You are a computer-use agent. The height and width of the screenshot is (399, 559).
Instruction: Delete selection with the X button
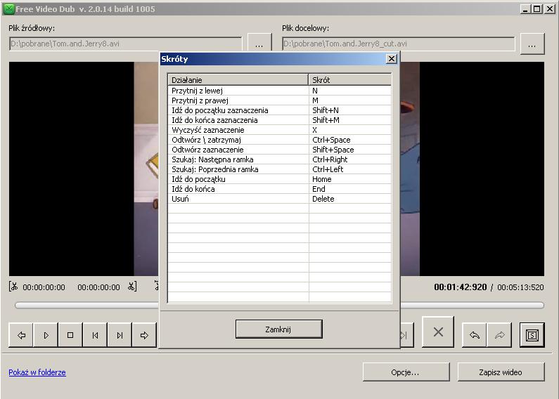point(438,332)
